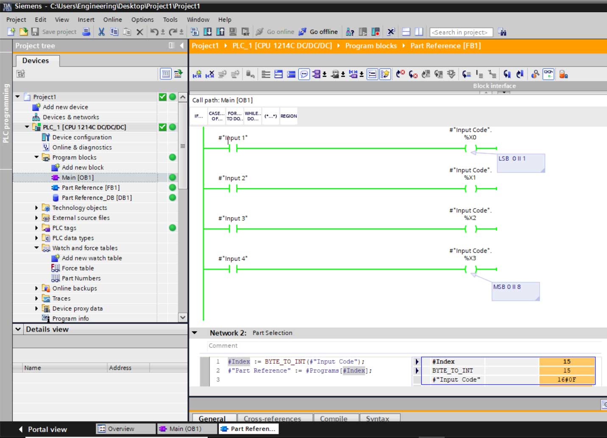Insert a CASE OF statement template
Image resolution: width=607 pixels, height=438 pixels.
tap(217, 116)
